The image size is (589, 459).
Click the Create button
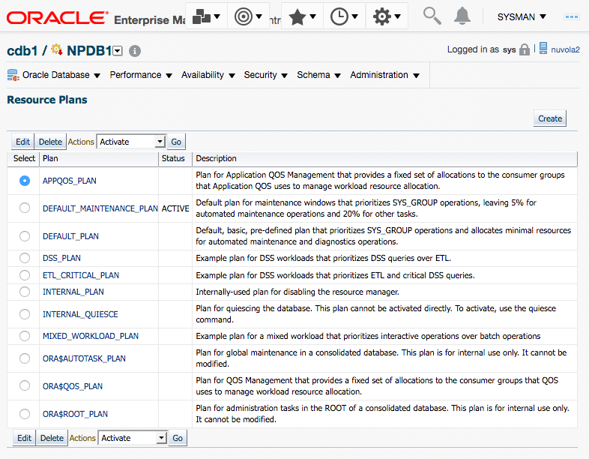click(x=550, y=118)
